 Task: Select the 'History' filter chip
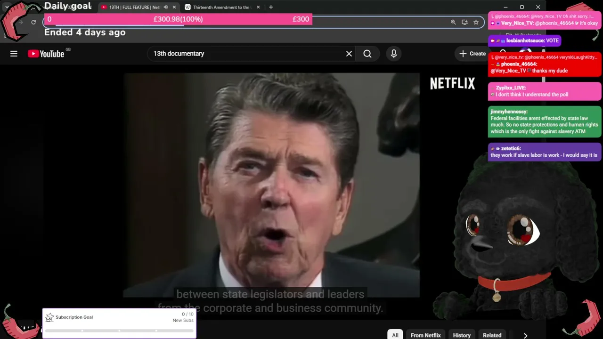(462, 335)
